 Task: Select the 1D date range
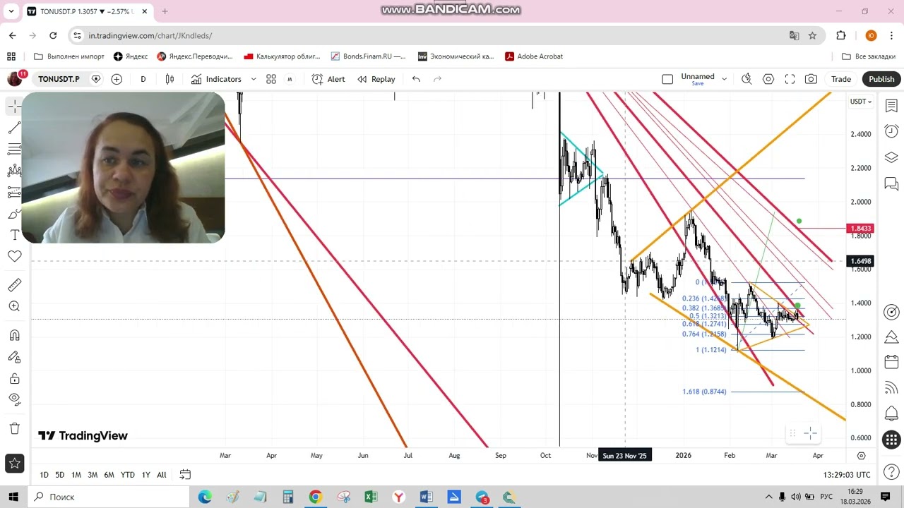[x=44, y=475]
